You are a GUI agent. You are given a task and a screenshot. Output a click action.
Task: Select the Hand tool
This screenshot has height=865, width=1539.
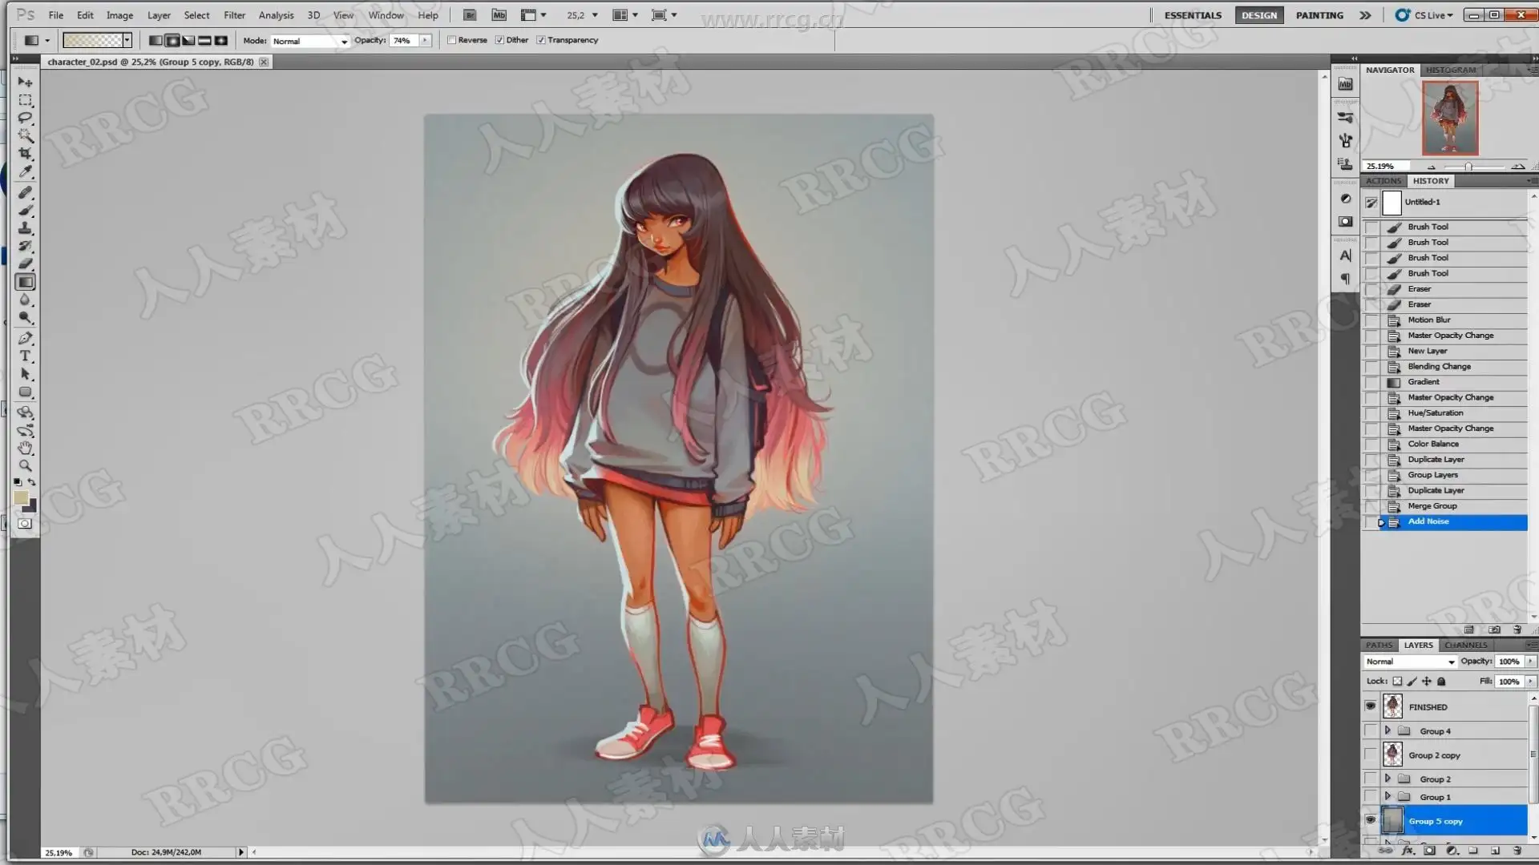click(x=26, y=448)
